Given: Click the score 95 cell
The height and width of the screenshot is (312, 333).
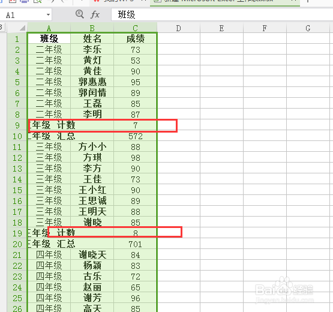Looking at the screenshot, I should [135, 82].
